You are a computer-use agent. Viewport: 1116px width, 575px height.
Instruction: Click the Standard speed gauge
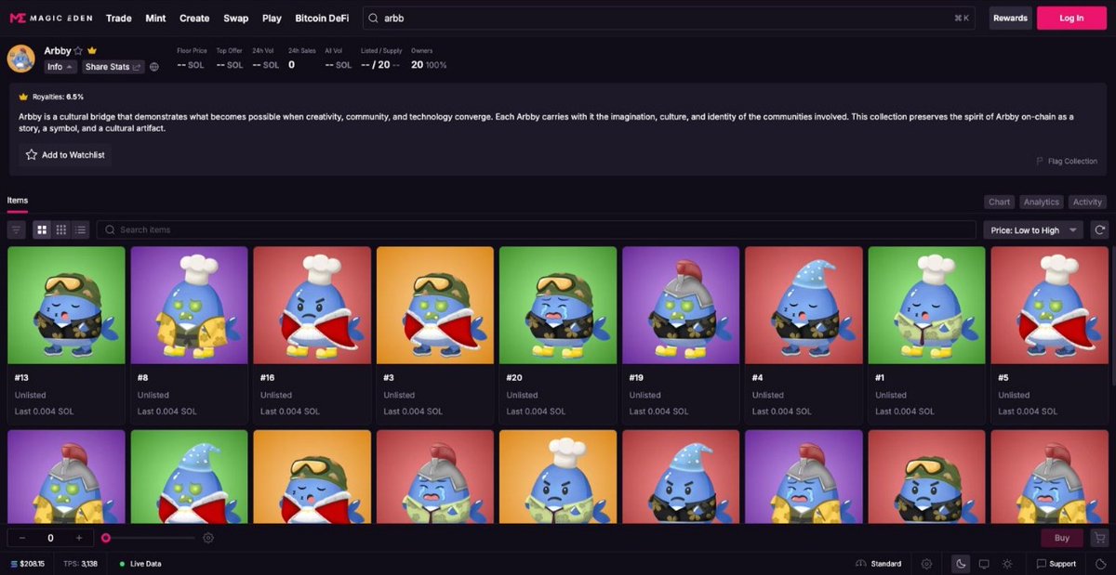[879, 564]
